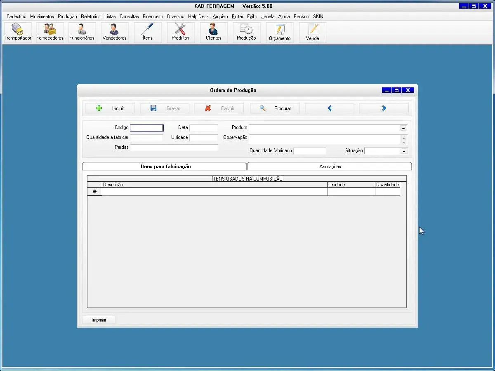Open the Relatórios menu
Image resolution: width=495 pixels, height=371 pixels.
[x=90, y=16]
